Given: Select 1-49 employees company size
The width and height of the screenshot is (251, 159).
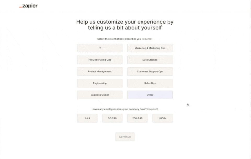Looking at the screenshot, I should (87, 118).
